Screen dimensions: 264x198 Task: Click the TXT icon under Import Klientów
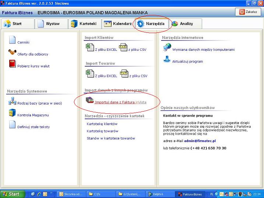pyautogui.click(x=123, y=47)
